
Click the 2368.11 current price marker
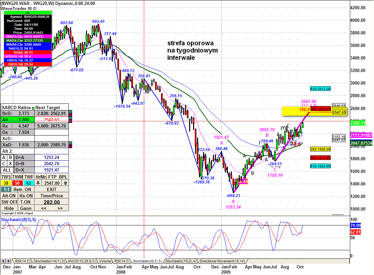[x=357, y=123]
